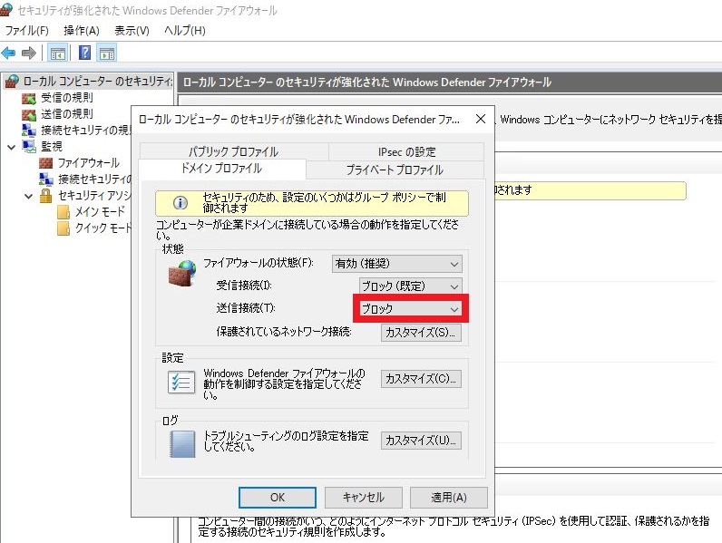Open the 操作(A) menu

tap(82, 31)
